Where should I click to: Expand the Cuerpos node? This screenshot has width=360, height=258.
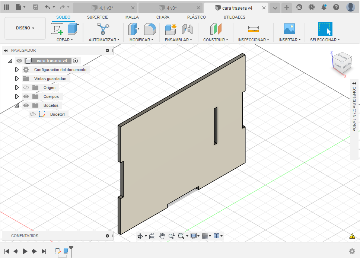point(17,96)
